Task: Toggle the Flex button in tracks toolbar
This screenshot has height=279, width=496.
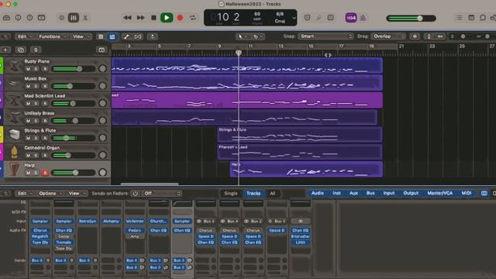Action: click(138, 36)
